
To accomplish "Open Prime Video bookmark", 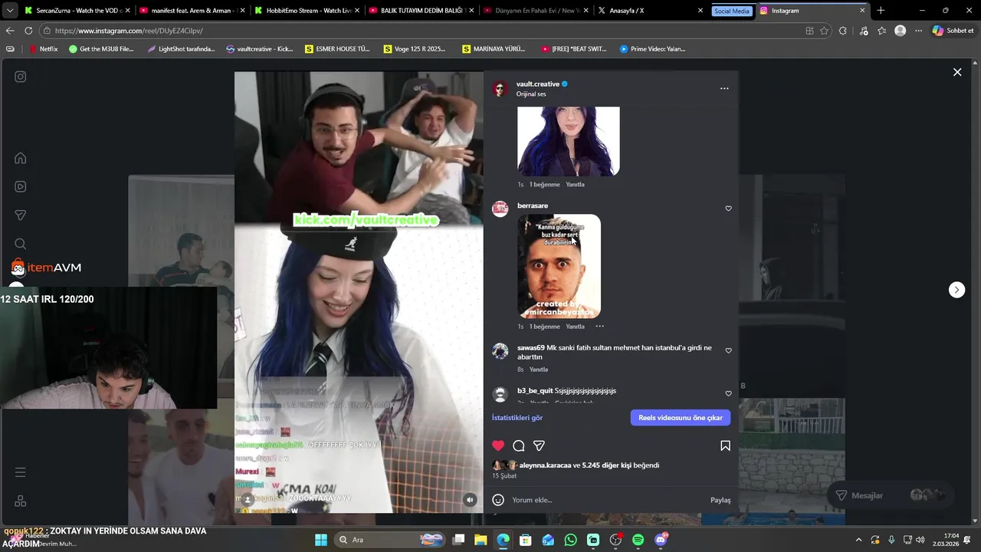I will (x=652, y=49).
